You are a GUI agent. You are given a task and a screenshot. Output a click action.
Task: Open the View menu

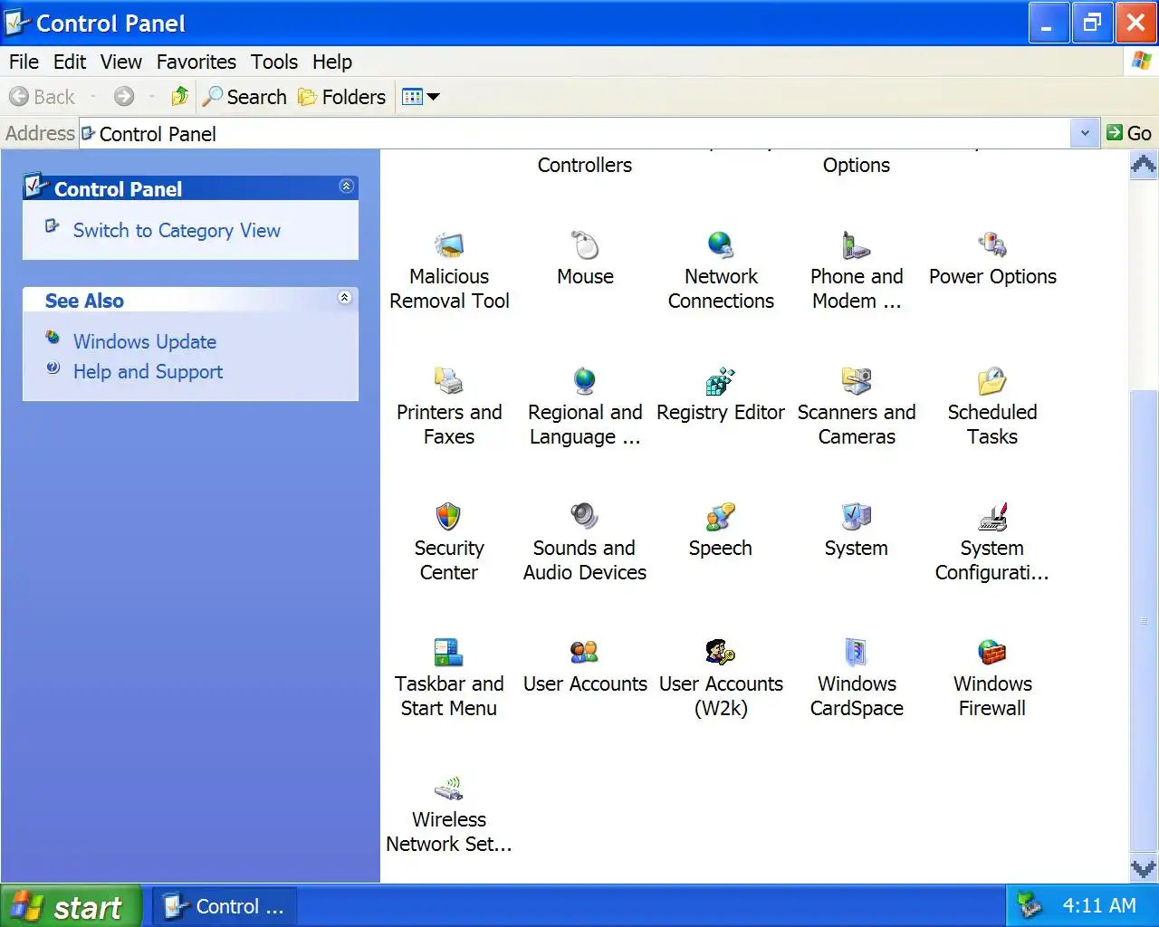(121, 62)
